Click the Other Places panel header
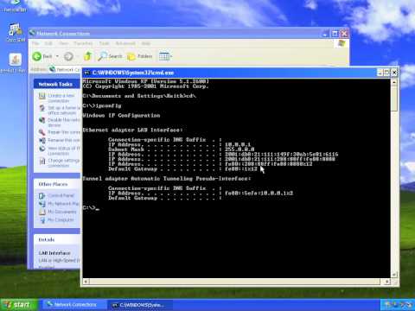 coord(57,184)
